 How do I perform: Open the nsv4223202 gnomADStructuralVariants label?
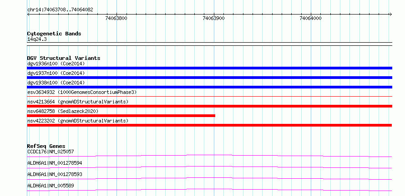click(x=78, y=121)
